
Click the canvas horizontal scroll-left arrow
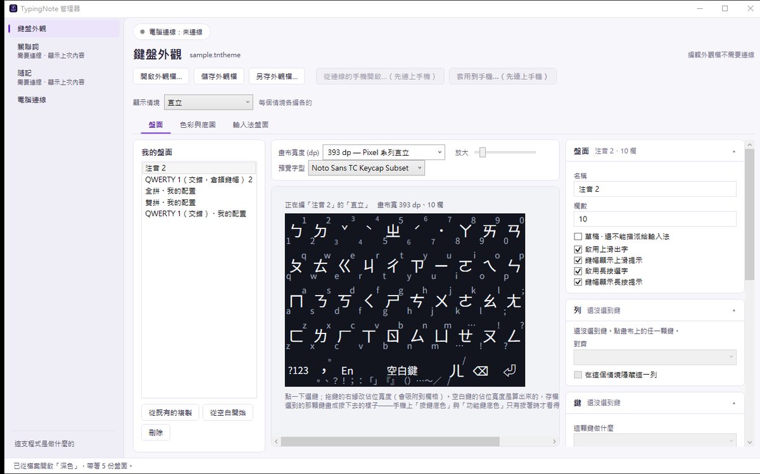pos(276,441)
